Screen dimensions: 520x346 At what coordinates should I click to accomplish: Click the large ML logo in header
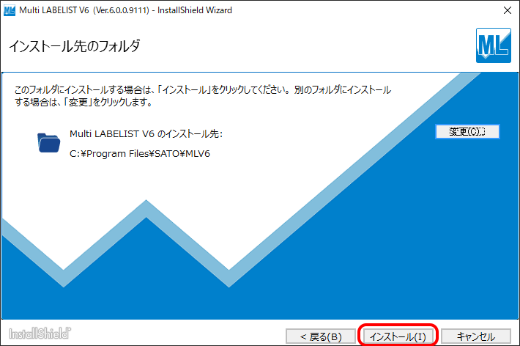coord(493,45)
